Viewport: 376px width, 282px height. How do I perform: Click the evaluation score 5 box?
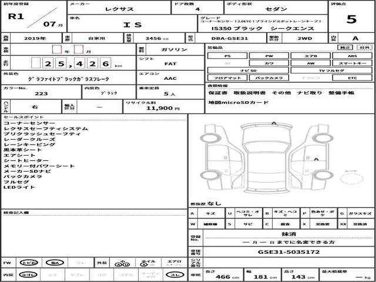tap(351, 19)
